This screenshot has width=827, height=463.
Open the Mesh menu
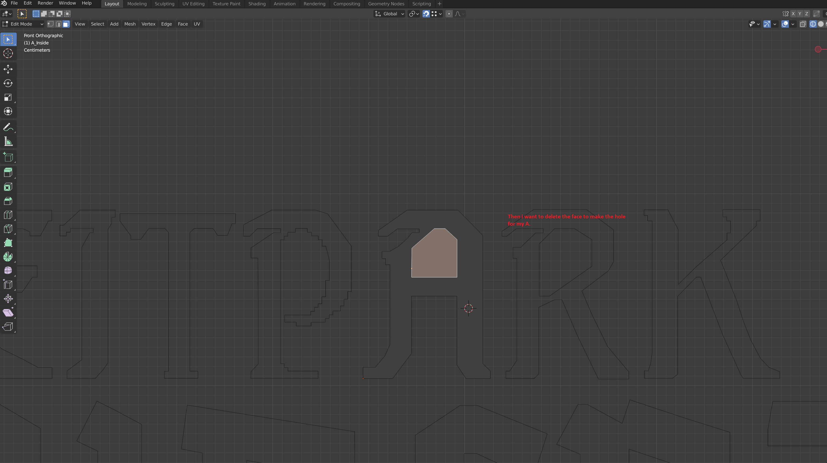(130, 24)
